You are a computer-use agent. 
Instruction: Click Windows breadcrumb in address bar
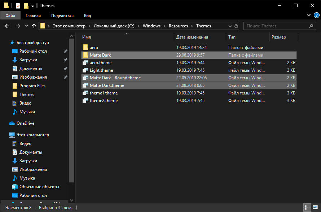[151, 26]
